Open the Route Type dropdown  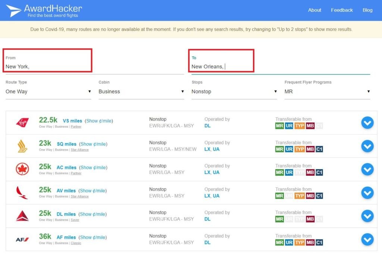48,92
